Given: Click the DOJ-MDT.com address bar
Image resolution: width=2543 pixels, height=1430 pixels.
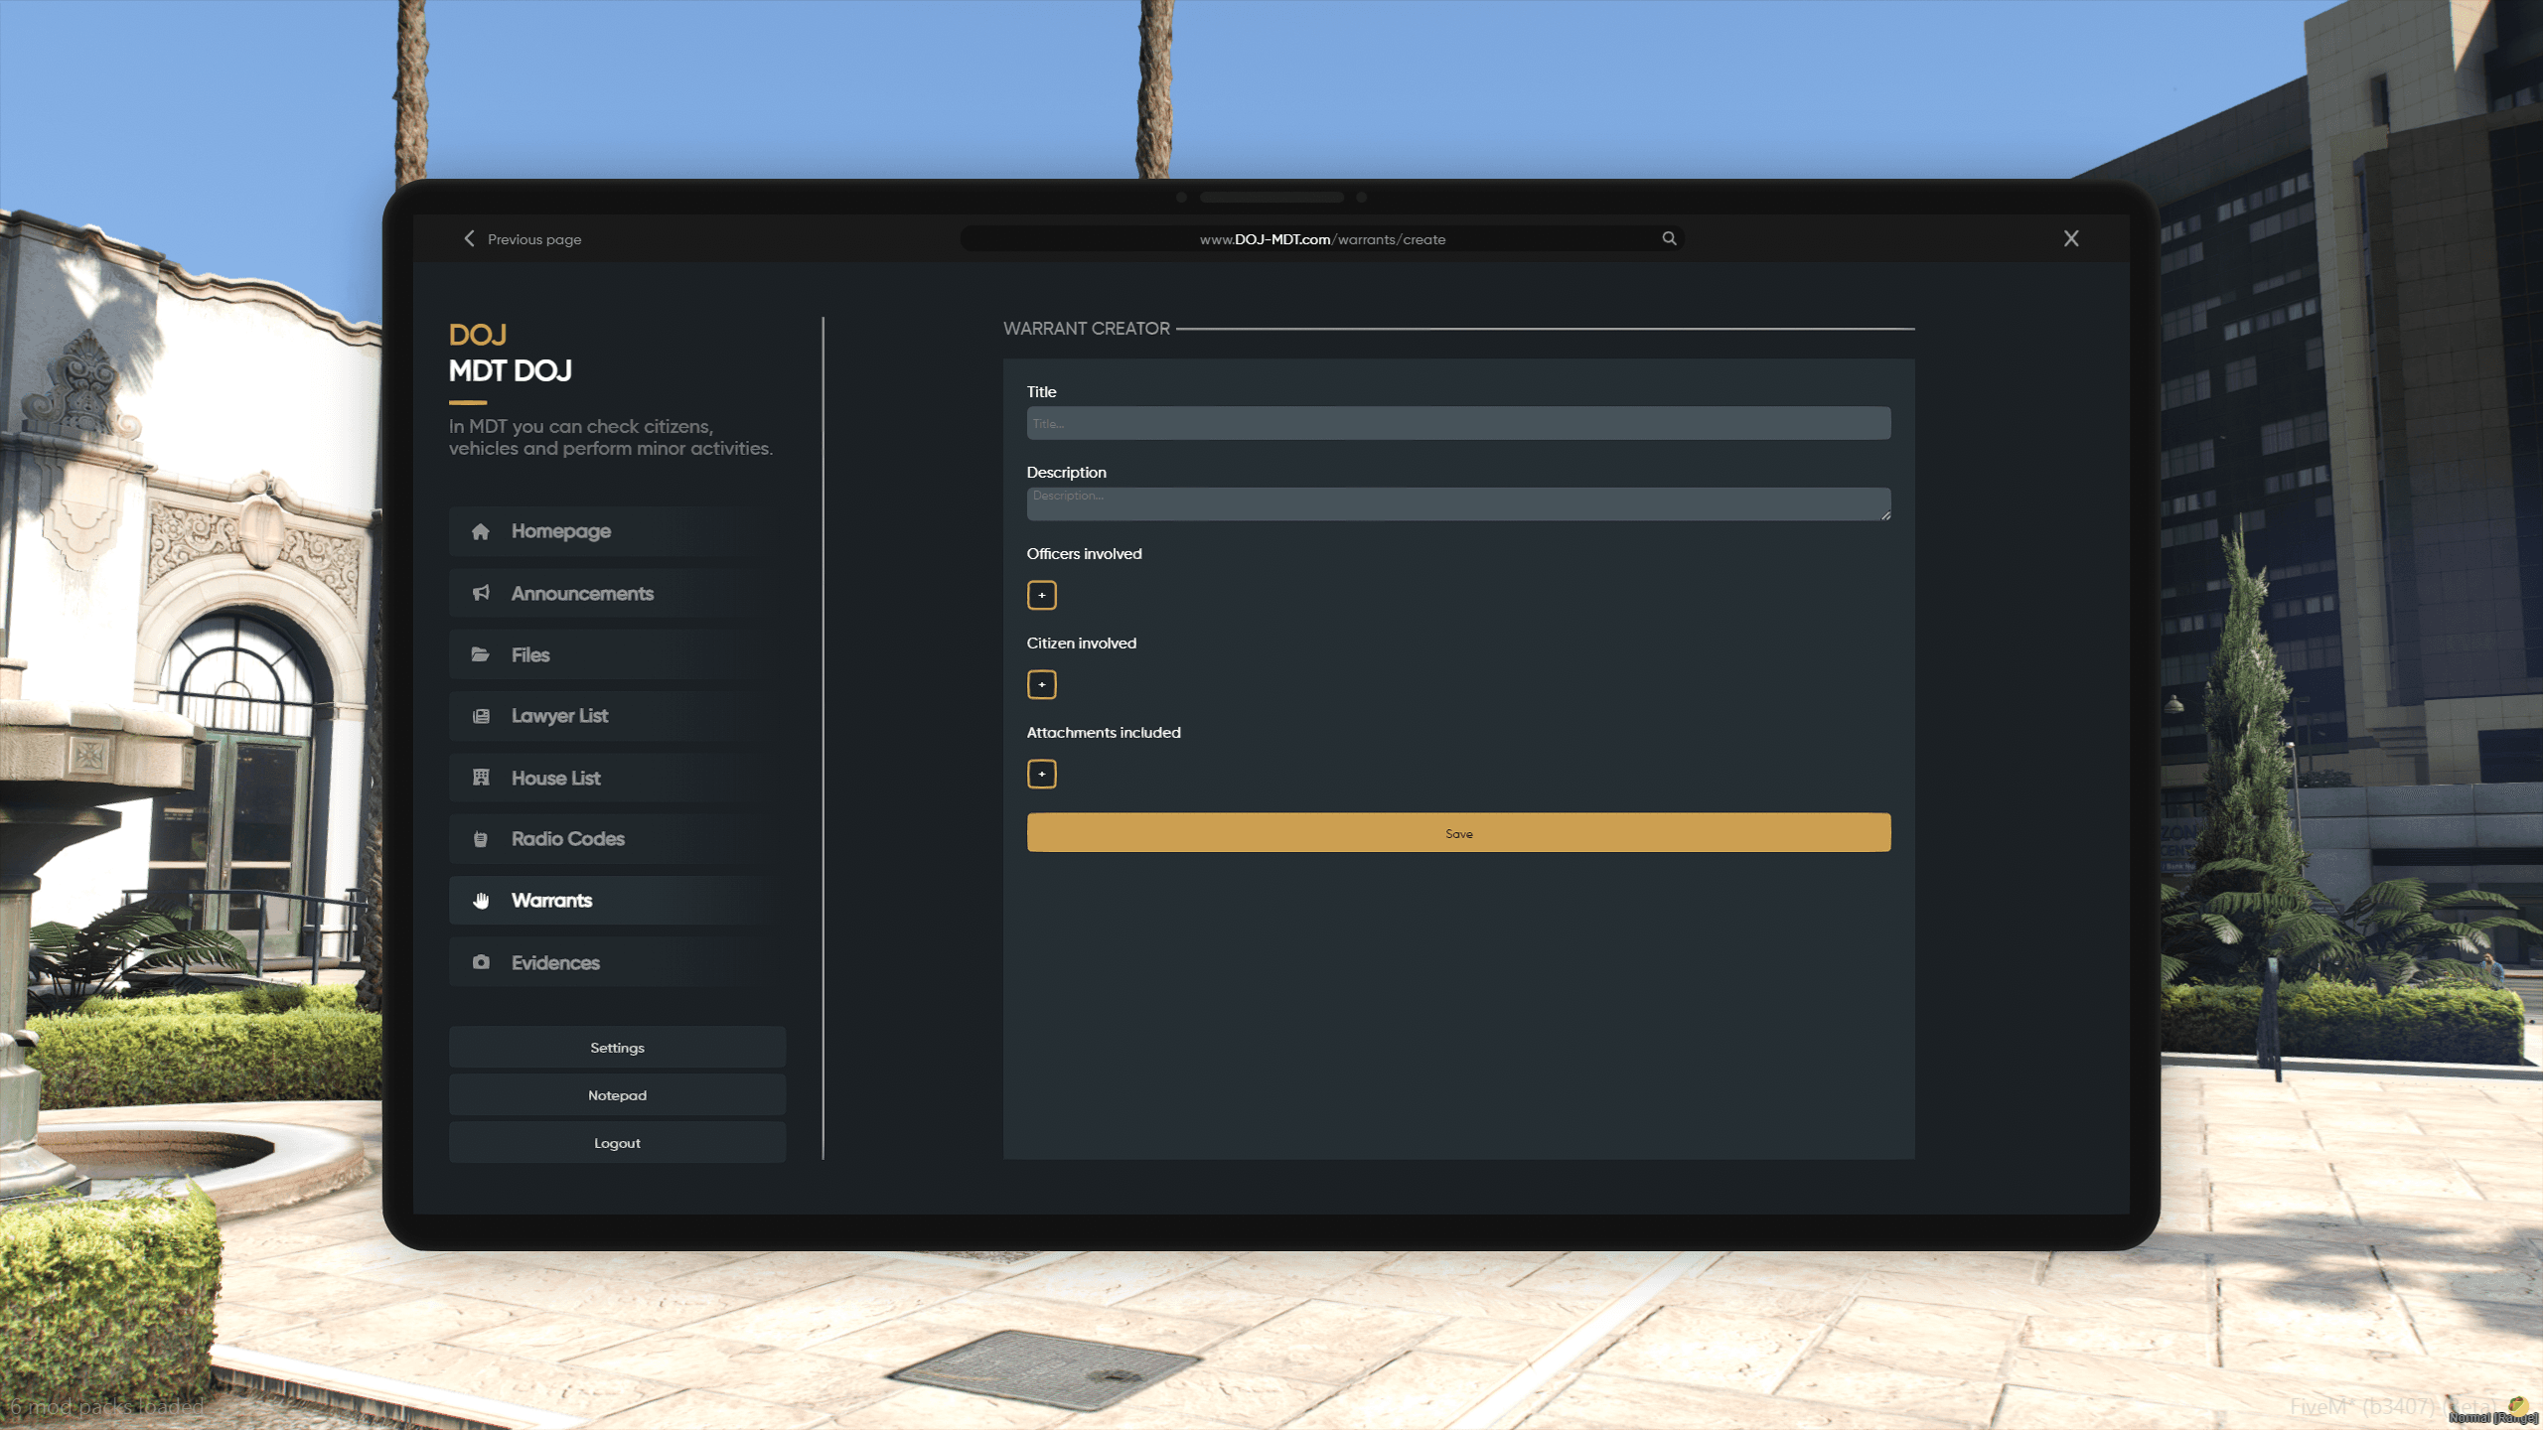Looking at the screenshot, I should 1321,238.
